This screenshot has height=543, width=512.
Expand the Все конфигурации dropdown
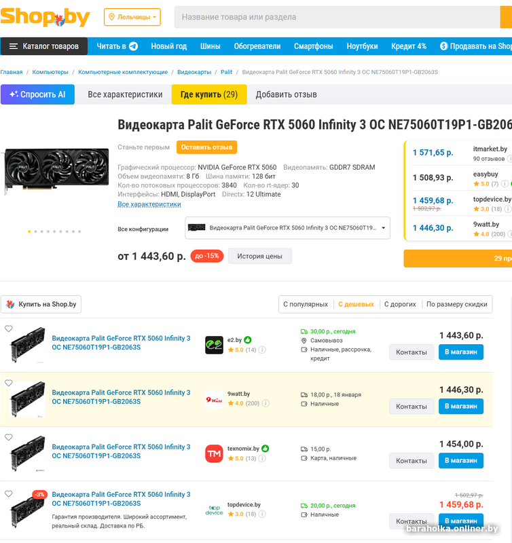coord(287,228)
